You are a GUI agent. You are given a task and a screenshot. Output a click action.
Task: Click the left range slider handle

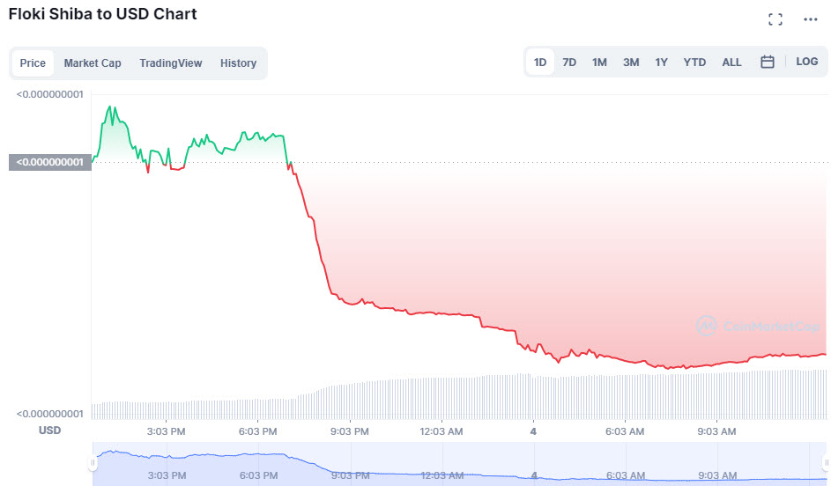tap(93, 463)
